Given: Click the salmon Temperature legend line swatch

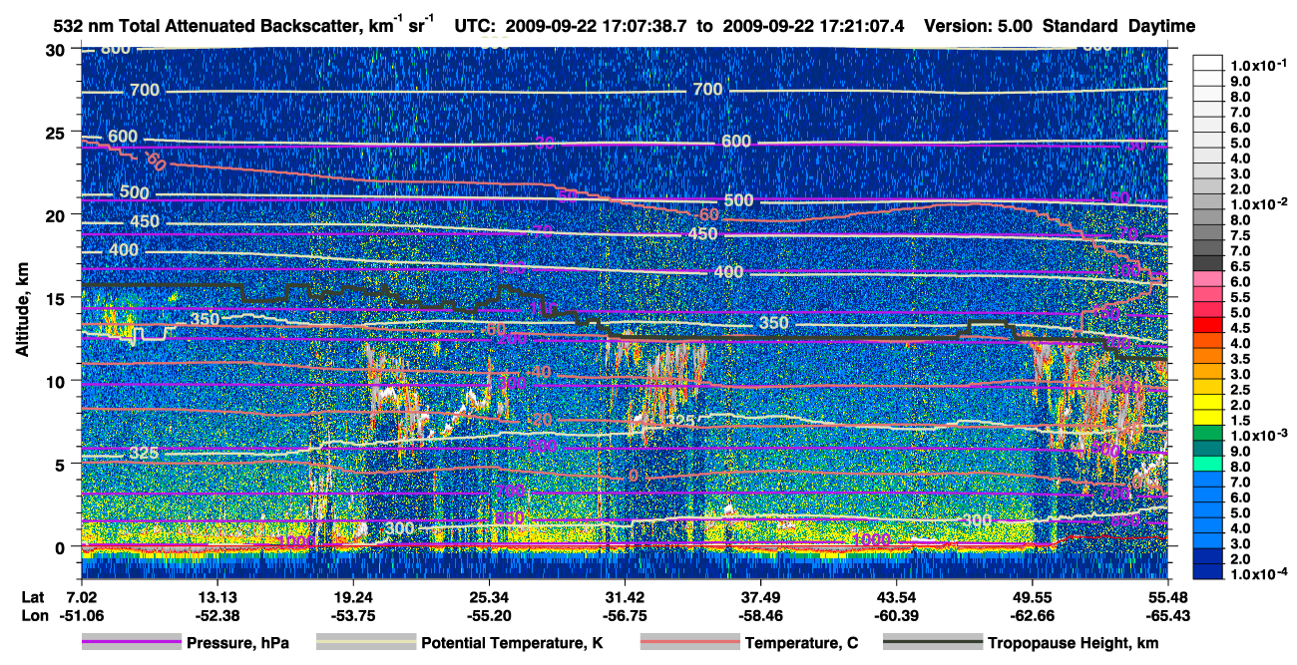Looking at the screenshot, I should (689, 644).
